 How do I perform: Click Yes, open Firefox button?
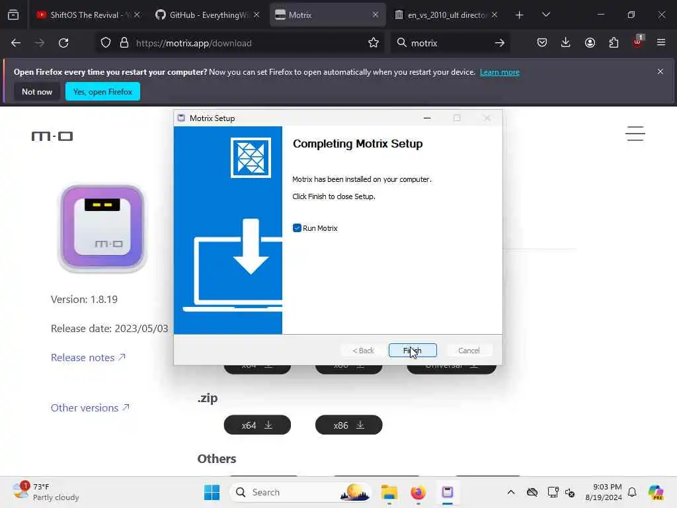[102, 91]
